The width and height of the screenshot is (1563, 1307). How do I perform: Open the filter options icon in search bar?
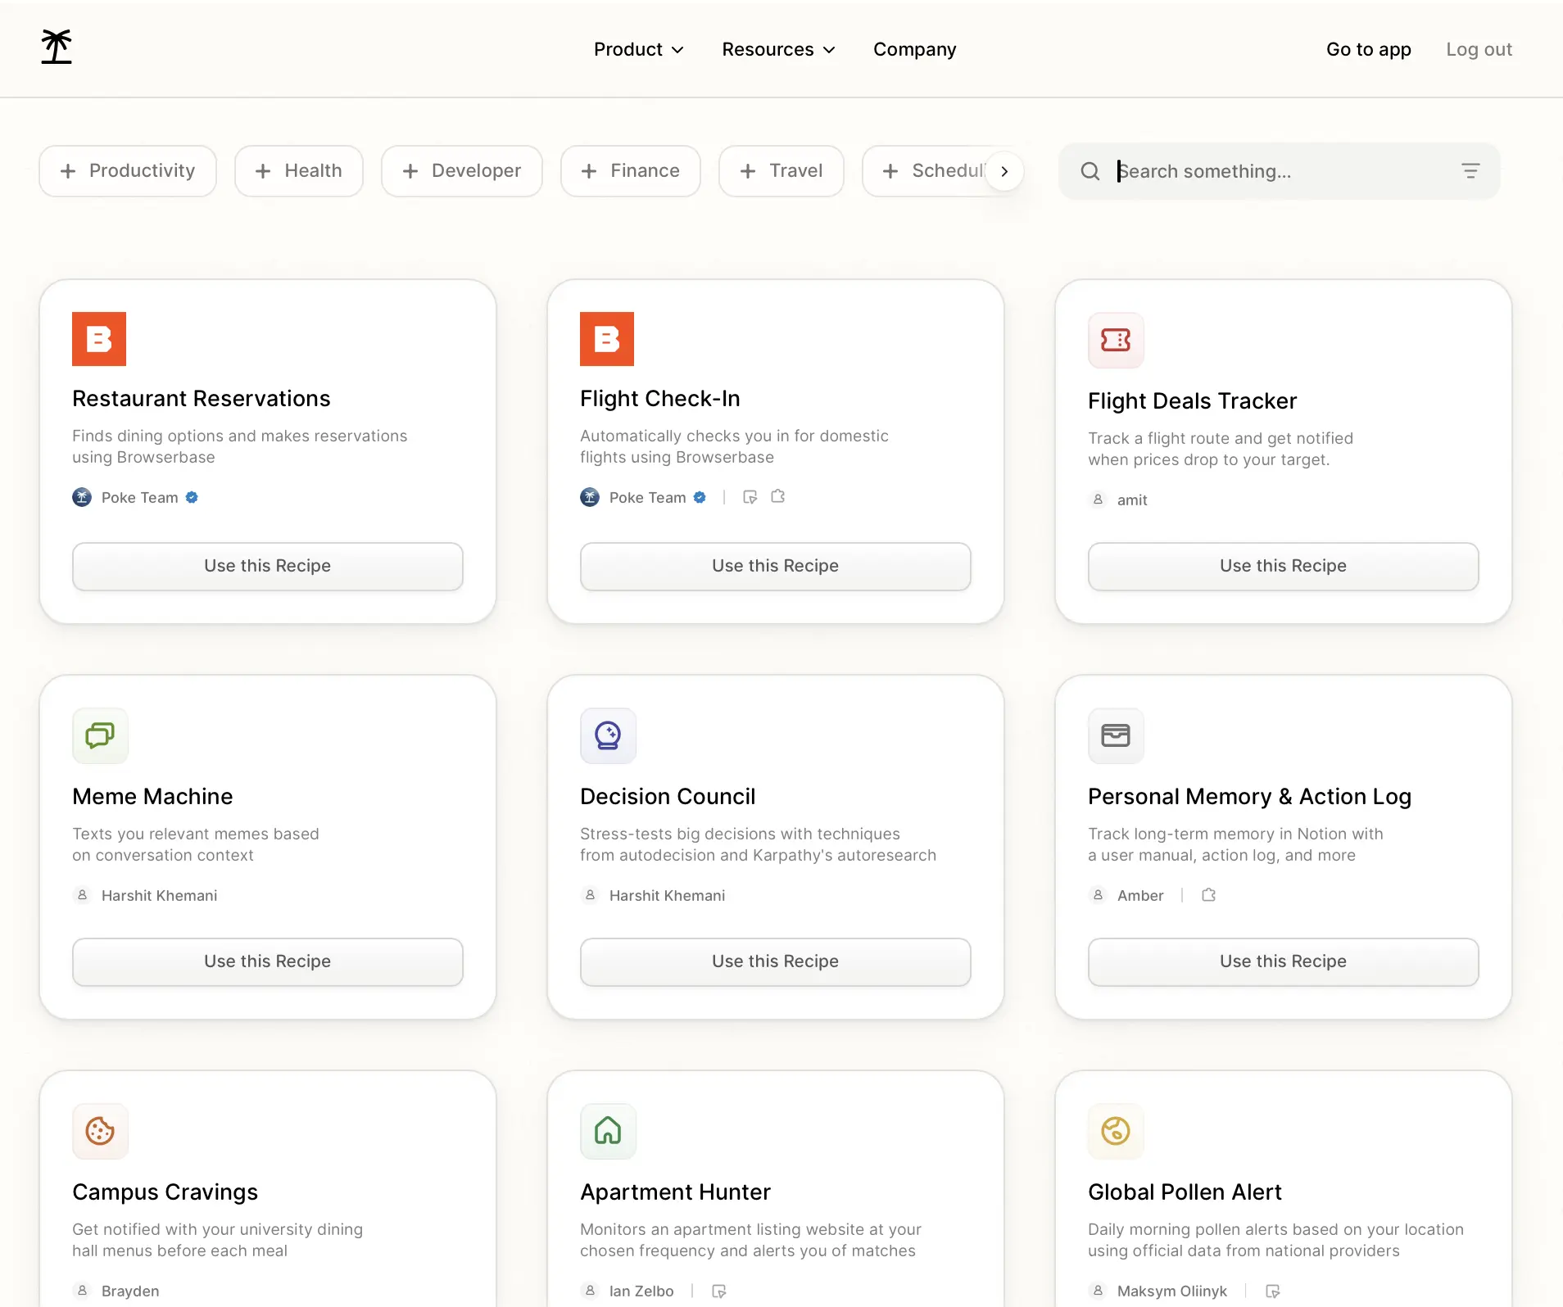point(1470,171)
